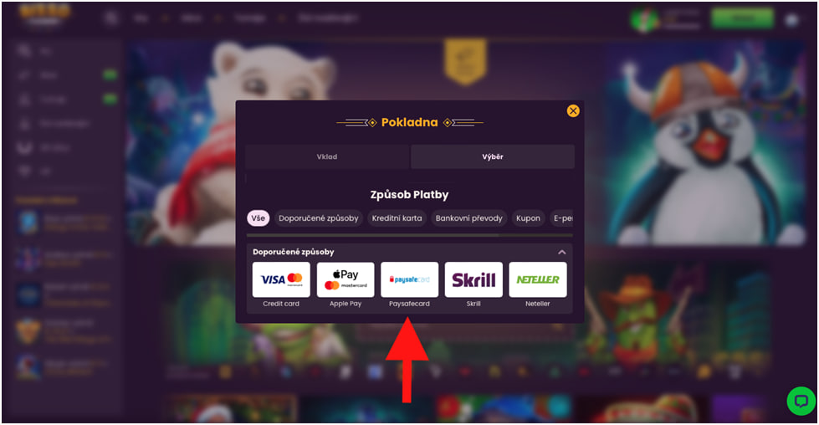Screen dimensions: 819x425
Task: Switch to the Vklad tab
Action: 327,156
